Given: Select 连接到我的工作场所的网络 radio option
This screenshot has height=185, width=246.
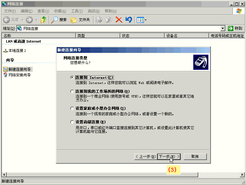Looking at the screenshot, I should 72,91.
